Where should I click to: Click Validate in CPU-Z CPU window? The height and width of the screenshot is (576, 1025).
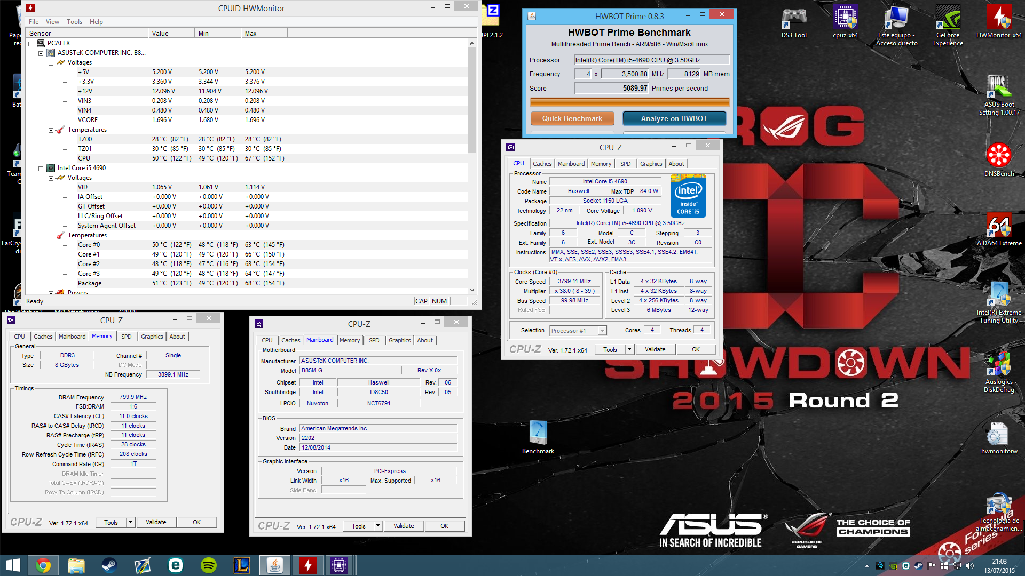point(655,349)
